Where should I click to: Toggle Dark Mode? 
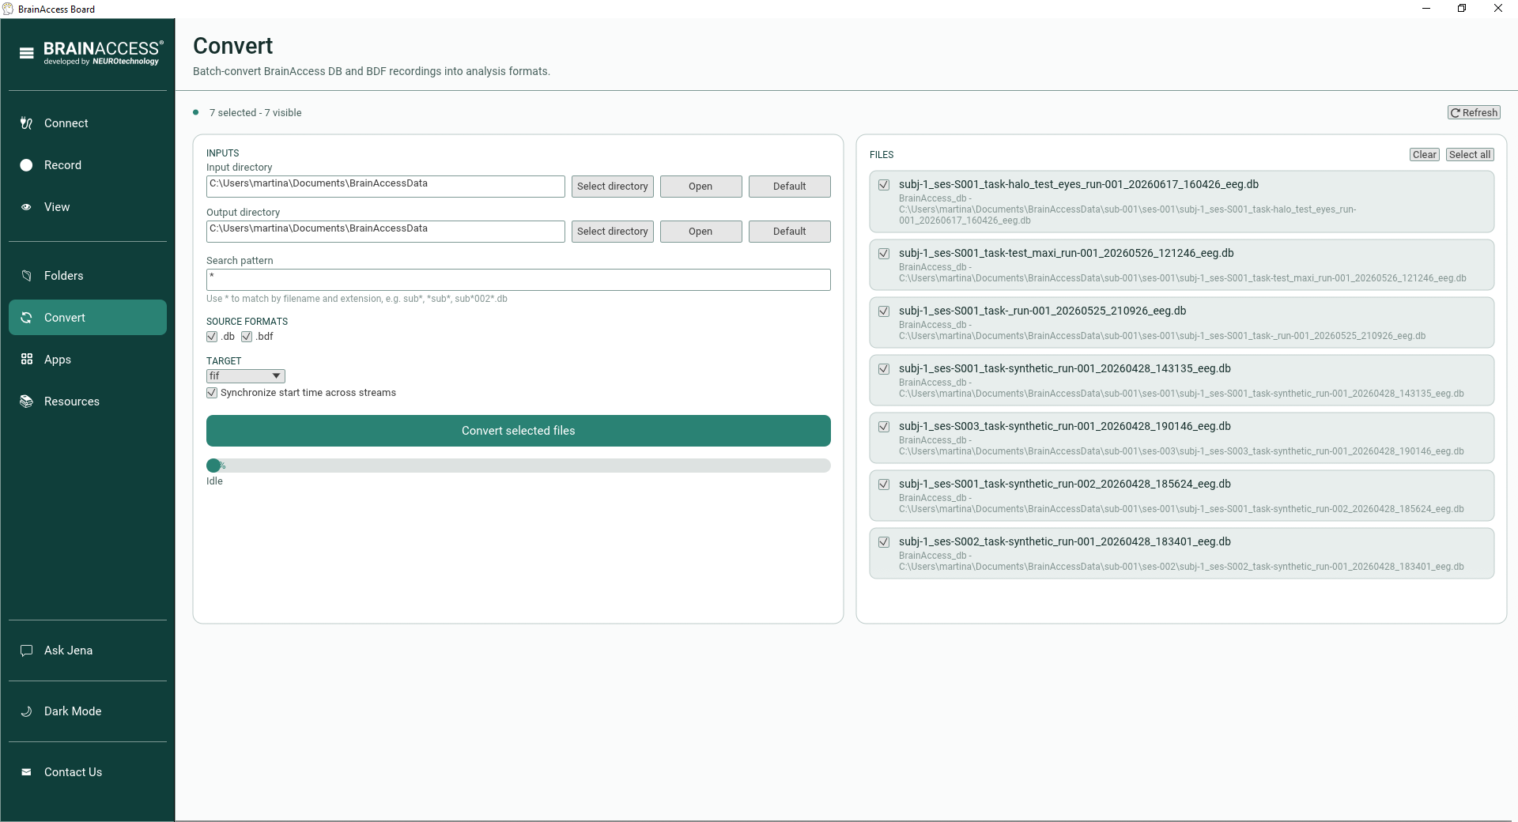click(88, 711)
